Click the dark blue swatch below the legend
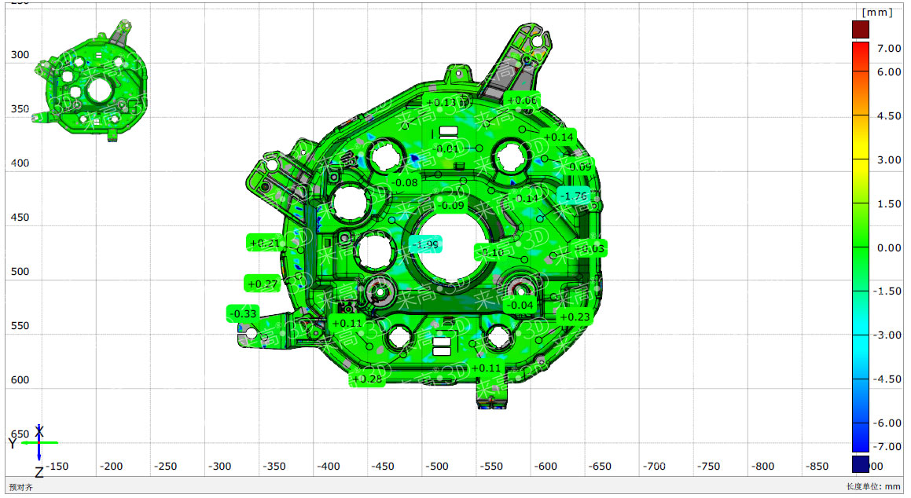The image size is (911, 498). click(861, 463)
